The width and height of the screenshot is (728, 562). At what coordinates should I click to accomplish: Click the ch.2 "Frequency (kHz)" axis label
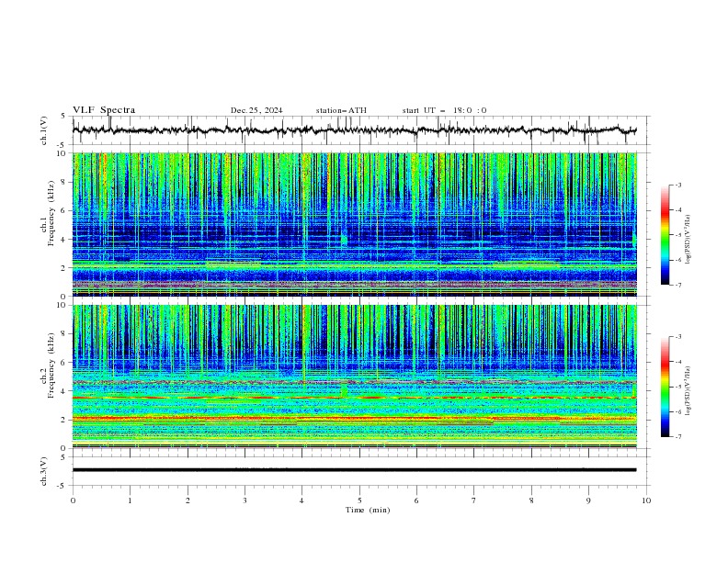51,365
